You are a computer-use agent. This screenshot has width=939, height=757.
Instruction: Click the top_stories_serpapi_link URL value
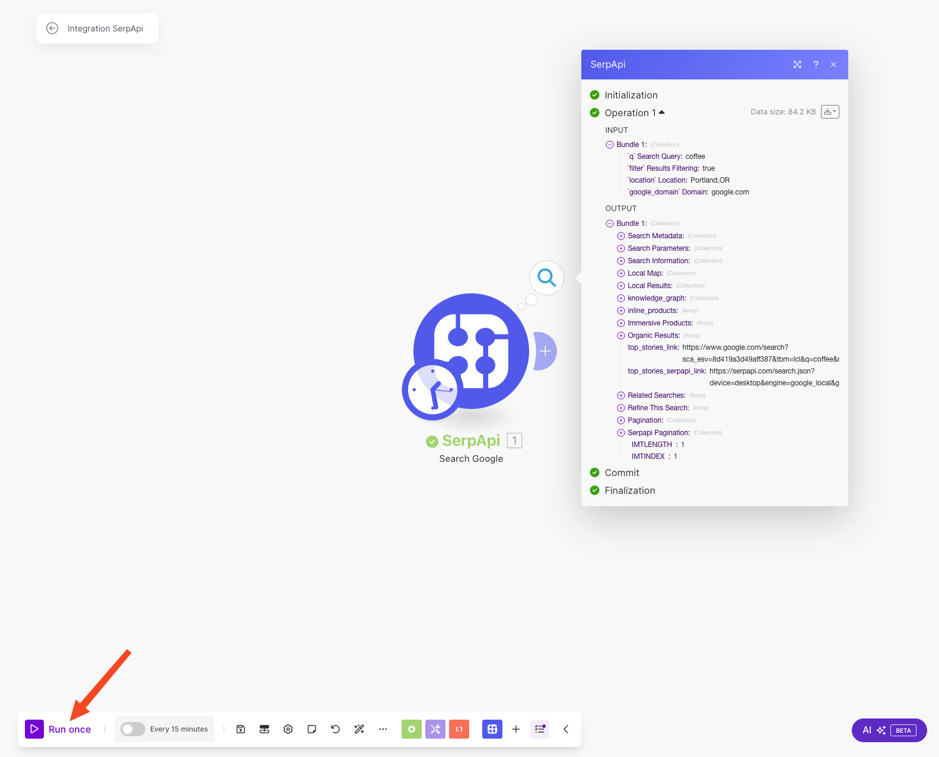[774, 377]
